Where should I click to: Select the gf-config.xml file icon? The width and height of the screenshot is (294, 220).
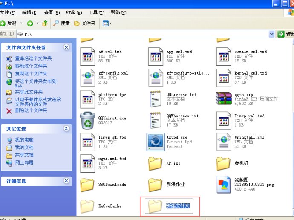[x=88, y=78]
